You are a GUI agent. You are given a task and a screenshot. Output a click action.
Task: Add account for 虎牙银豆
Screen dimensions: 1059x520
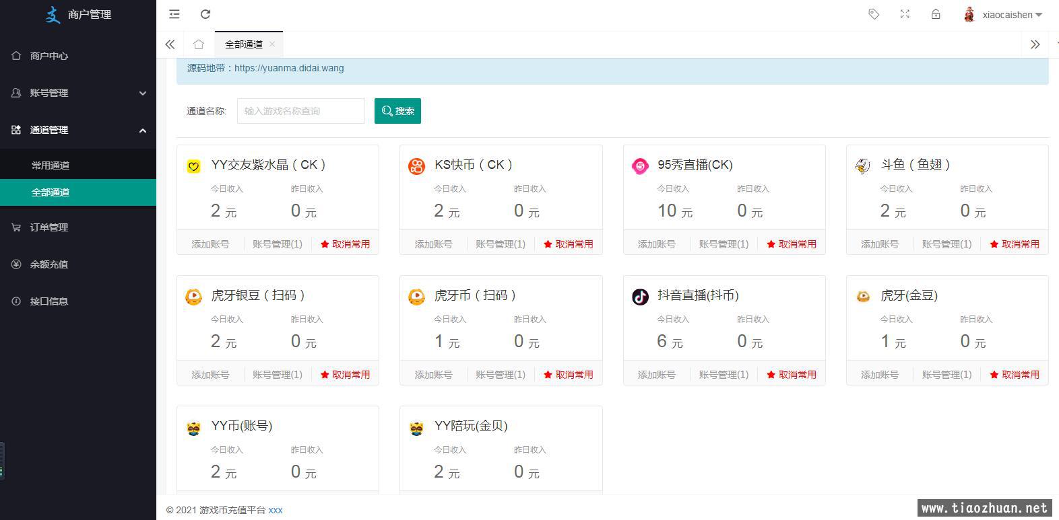(210, 375)
